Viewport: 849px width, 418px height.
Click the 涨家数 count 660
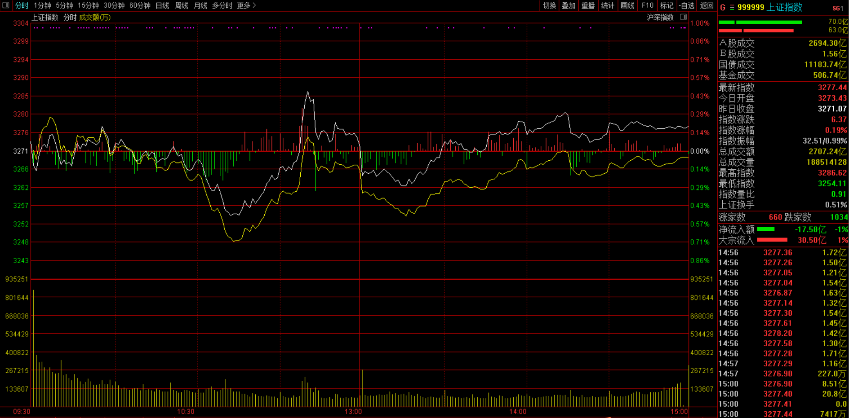tap(775, 217)
